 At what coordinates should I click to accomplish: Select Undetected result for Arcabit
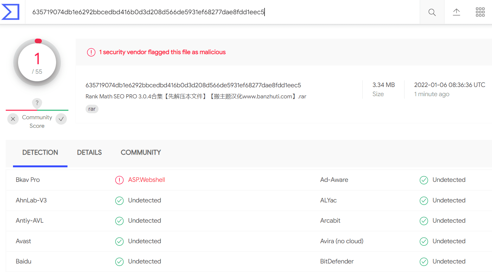tap(449, 220)
